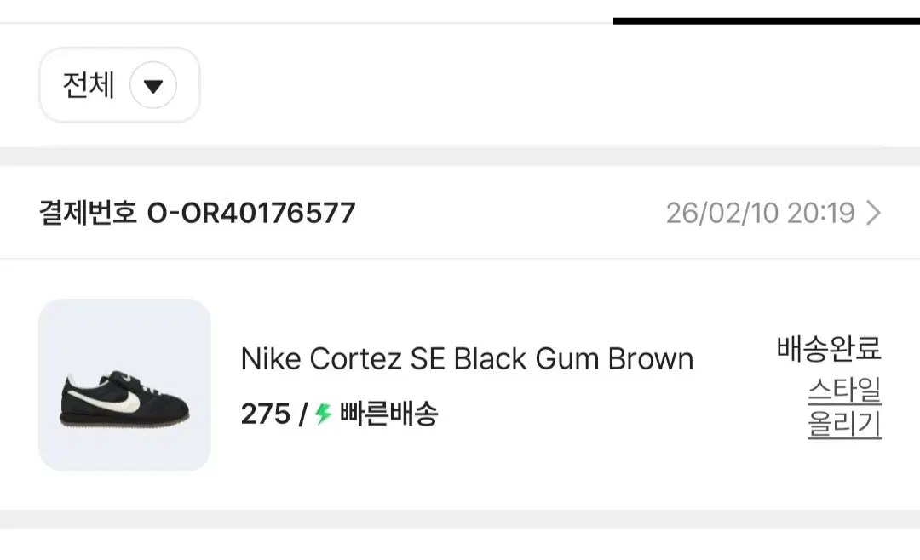Click the order date 26/02/10 20:19
920x560 pixels.
tap(760, 213)
